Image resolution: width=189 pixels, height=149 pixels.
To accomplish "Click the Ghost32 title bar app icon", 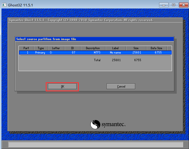I will [4, 5].
